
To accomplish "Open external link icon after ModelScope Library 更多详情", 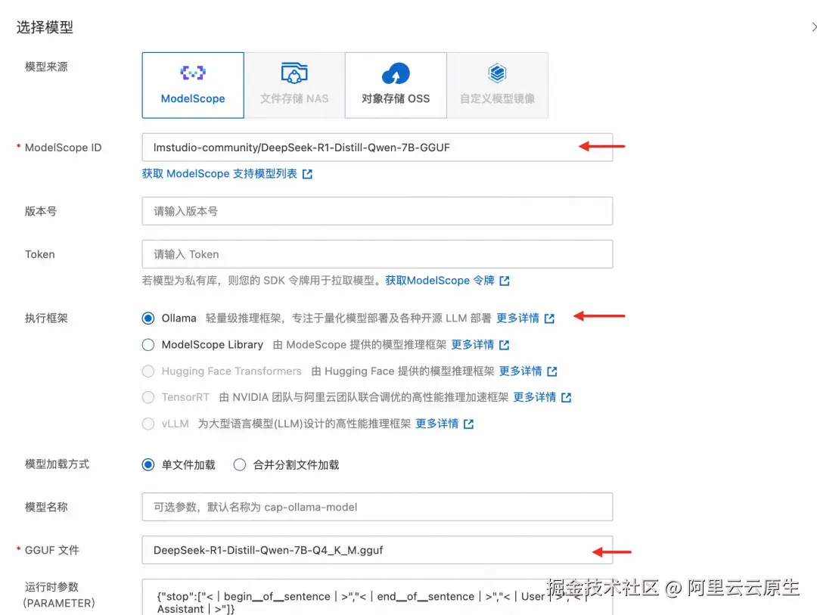I will 505,344.
